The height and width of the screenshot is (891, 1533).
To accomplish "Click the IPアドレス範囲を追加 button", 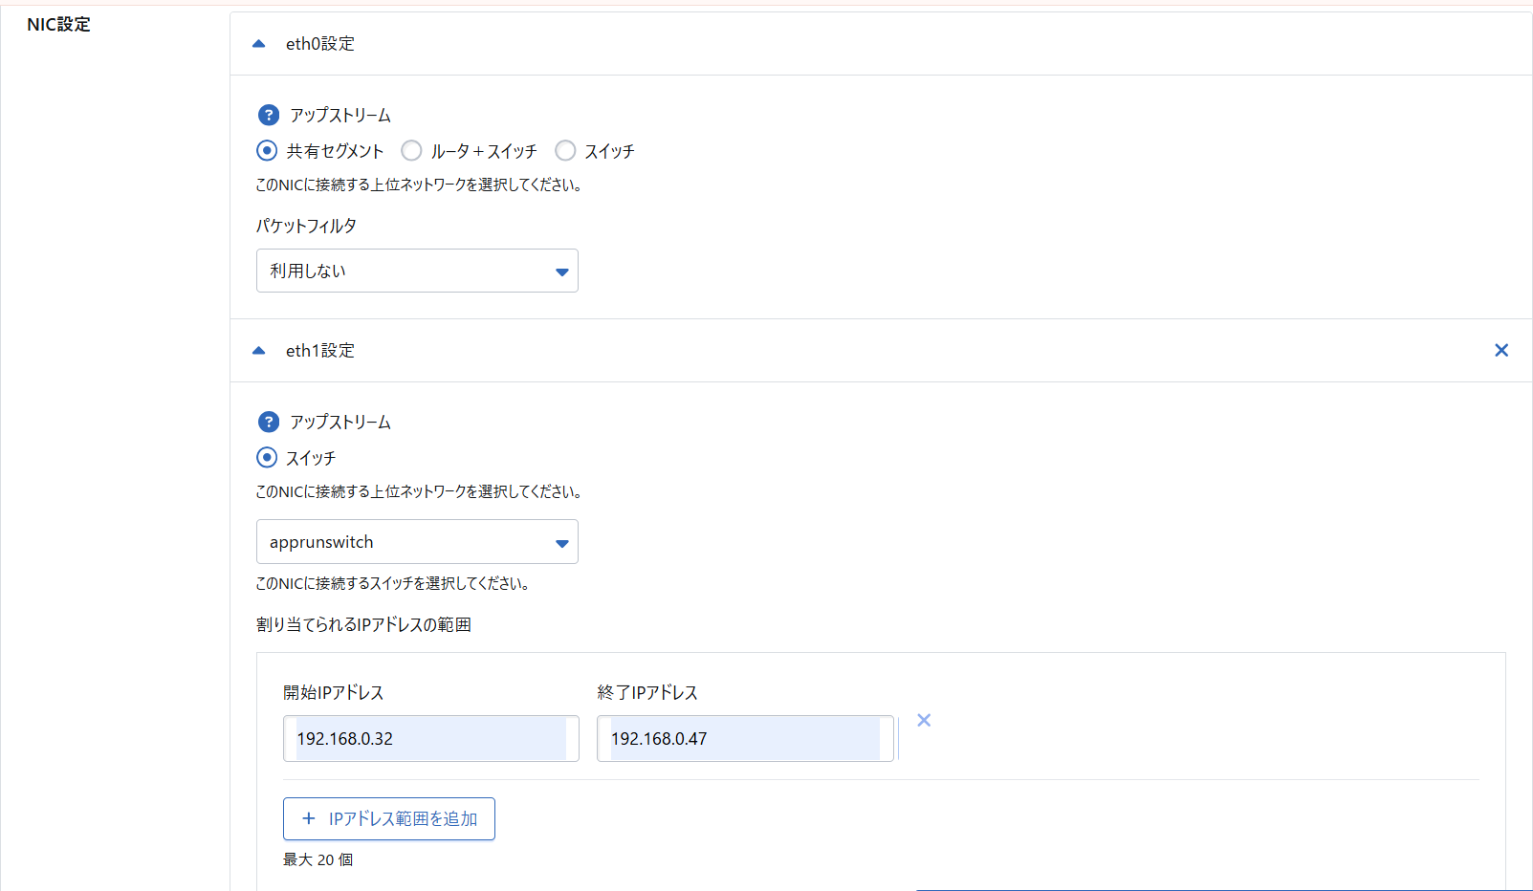I will coord(389,819).
